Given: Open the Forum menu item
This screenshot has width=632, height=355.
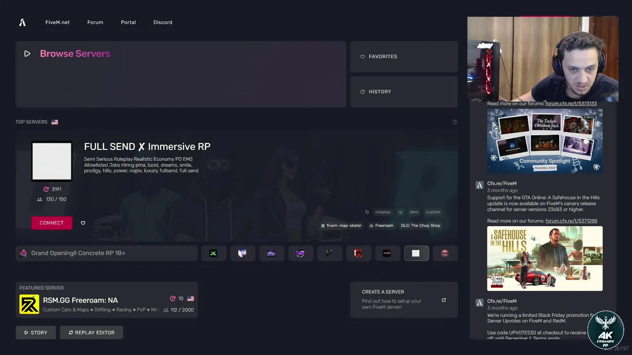Looking at the screenshot, I should pos(95,22).
